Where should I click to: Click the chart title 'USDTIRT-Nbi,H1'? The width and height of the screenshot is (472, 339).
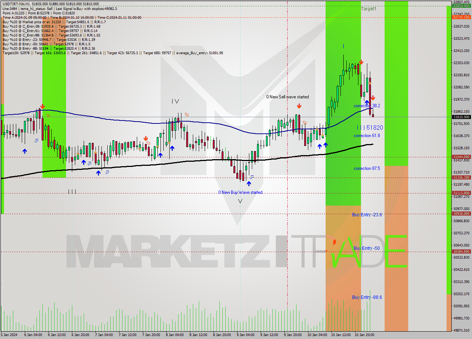click(x=16, y=3)
